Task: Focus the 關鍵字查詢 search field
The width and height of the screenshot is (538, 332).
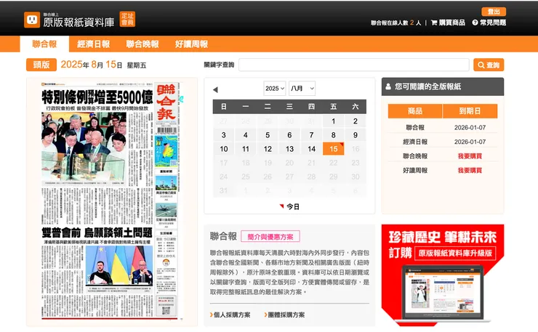Action: 354,65
